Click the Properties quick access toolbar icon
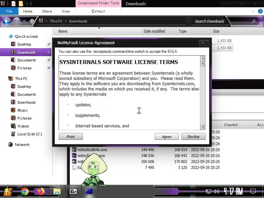The image size is (264, 198). click(x=14, y=4)
